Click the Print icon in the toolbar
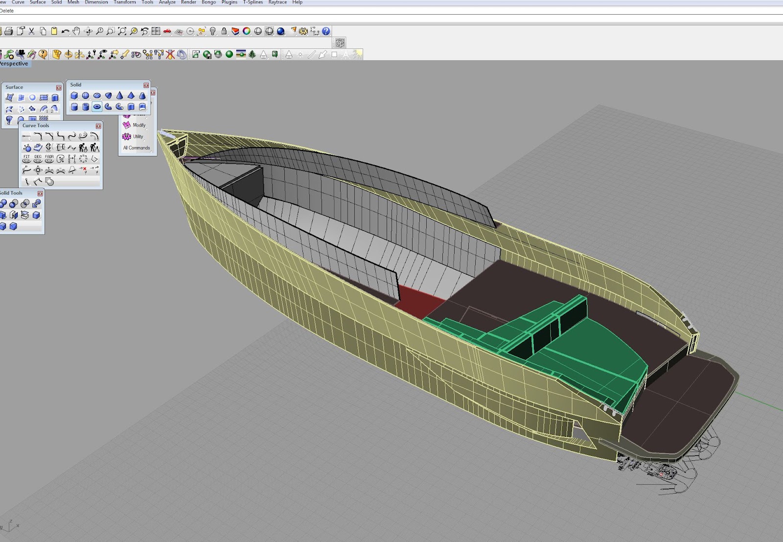The height and width of the screenshot is (542, 783). click(9, 31)
